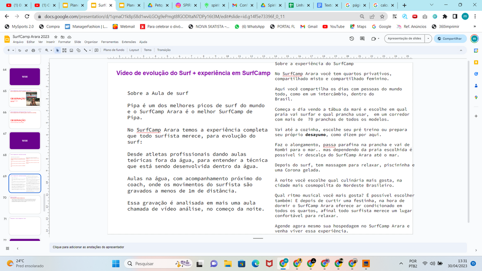Open the Inserir menu

click(x=51, y=42)
